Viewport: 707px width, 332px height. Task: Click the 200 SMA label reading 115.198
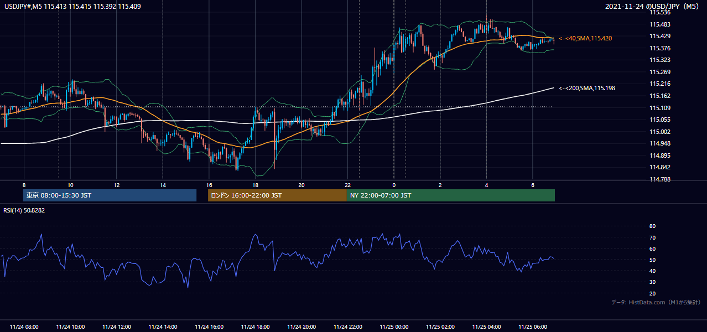pyautogui.click(x=587, y=88)
